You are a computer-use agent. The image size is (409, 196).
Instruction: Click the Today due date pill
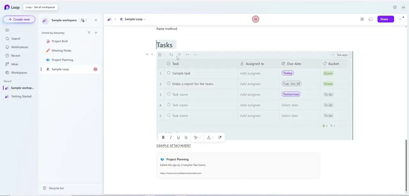[x=288, y=73]
